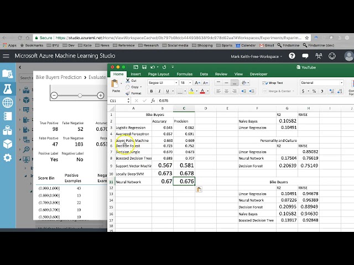The width and height of the screenshot is (354, 265).
Task: Open Mark Keith-Free-Workspace workspace dropdown
Action: coord(257,56)
